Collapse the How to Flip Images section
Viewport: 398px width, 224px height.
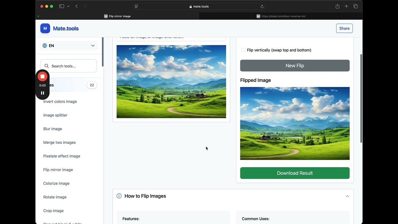click(x=347, y=196)
